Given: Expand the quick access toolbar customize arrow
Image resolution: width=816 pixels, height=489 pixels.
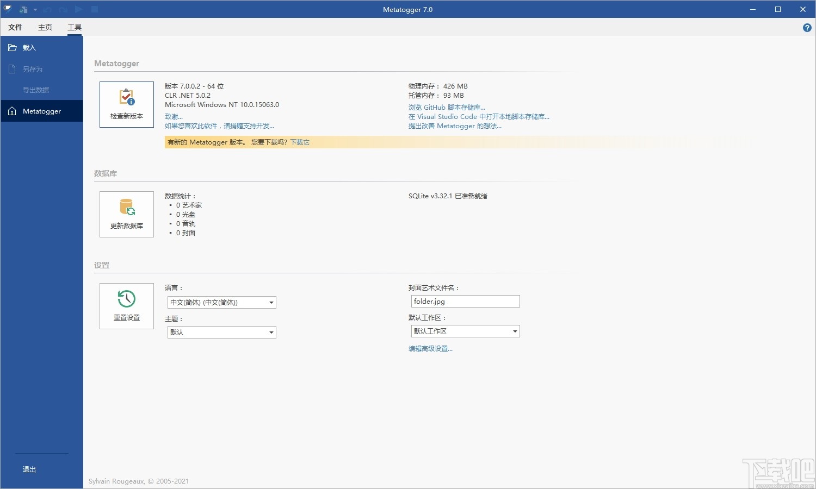Looking at the screenshot, I should point(35,9).
